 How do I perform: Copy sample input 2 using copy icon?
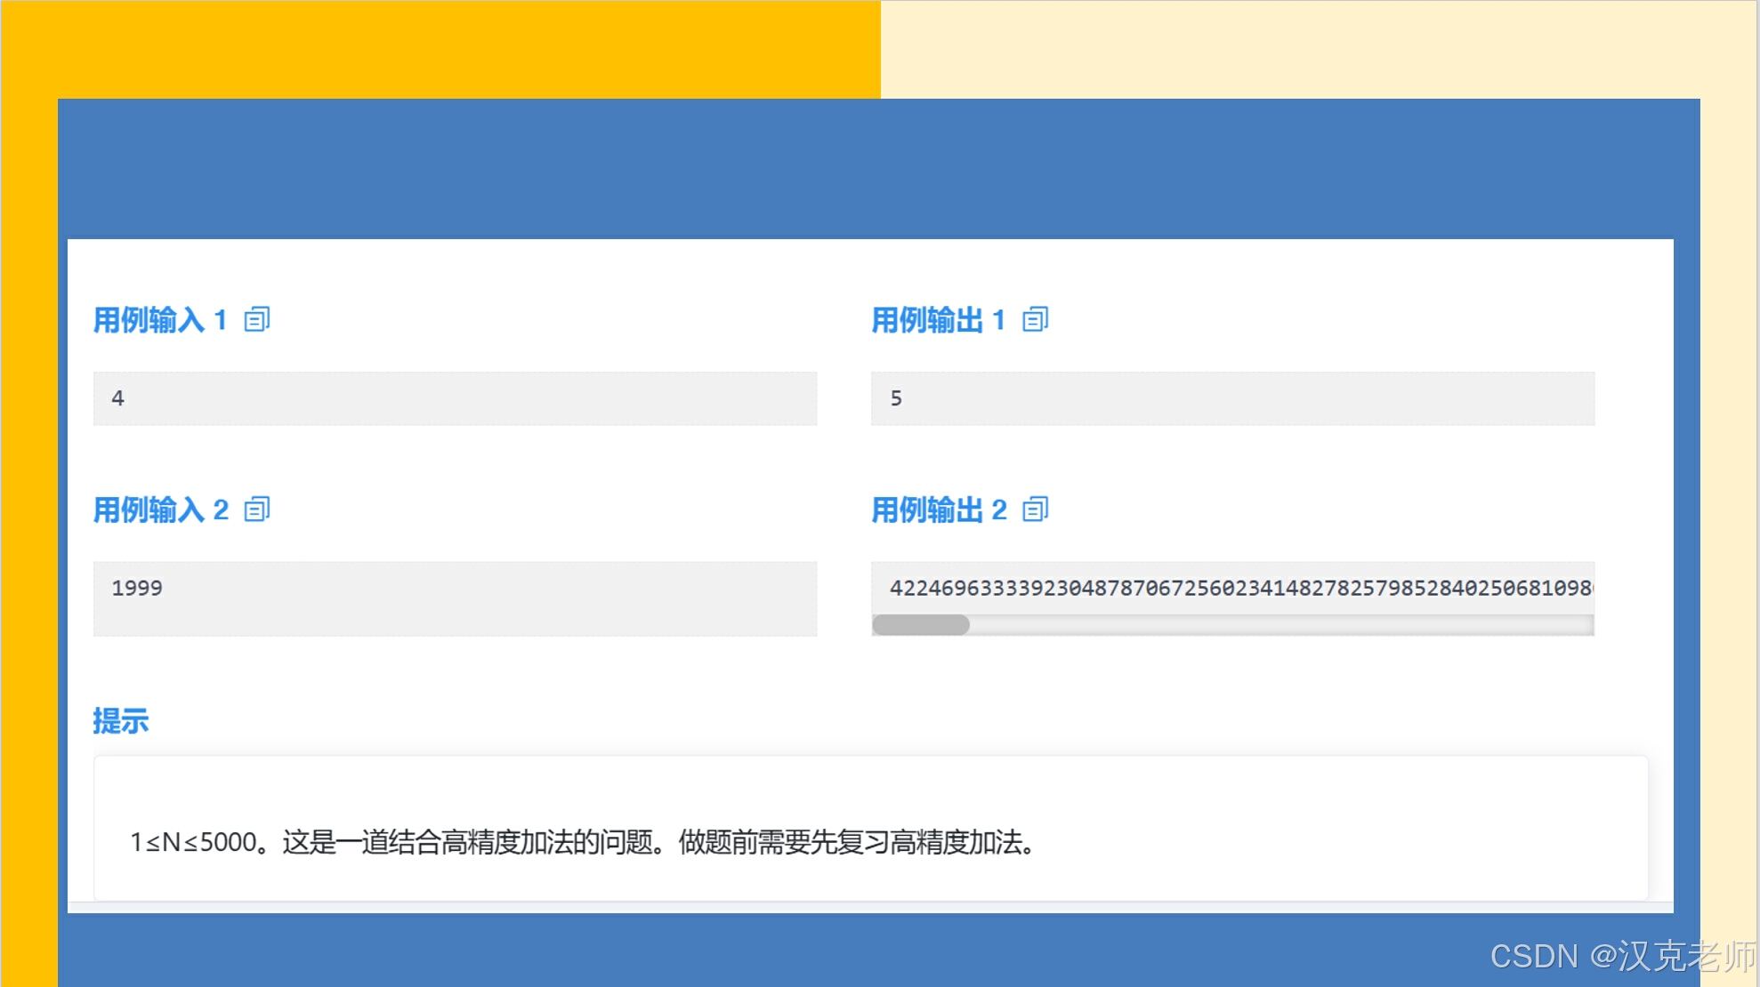[257, 510]
